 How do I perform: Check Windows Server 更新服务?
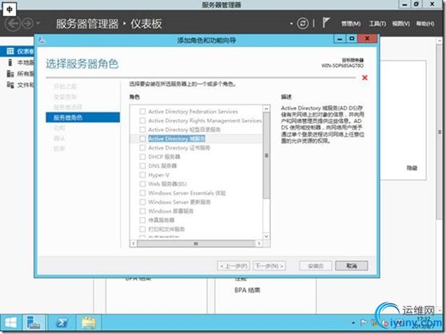[143, 202]
